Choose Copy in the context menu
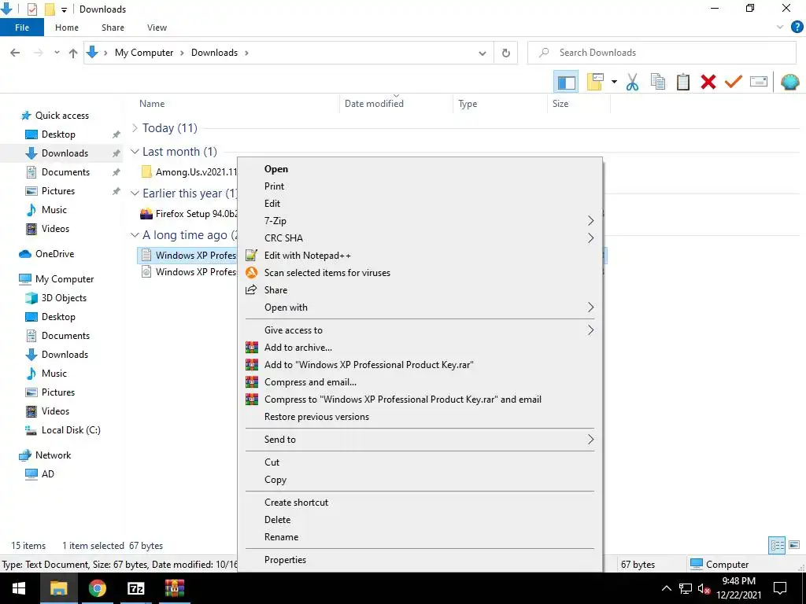This screenshot has width=806, height=604. point(420,480)
